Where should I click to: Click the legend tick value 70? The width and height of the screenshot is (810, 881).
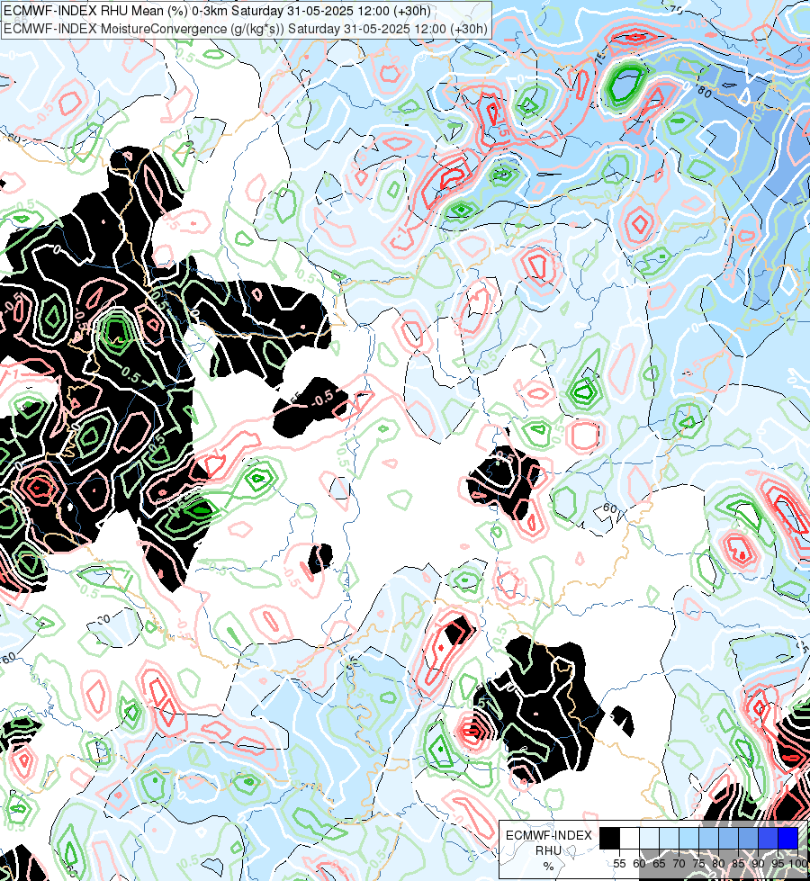pos(679,864)
